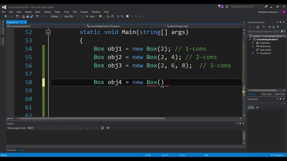Collapse the ConsoleApplication7 project node
The width and height of the screenshot is (287, 161).
tap(250, 39)
